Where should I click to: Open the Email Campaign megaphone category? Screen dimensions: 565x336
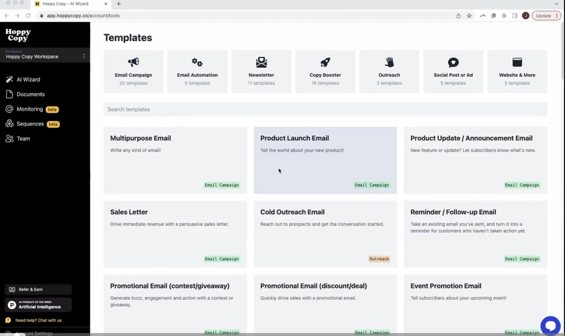click(133, 71)
